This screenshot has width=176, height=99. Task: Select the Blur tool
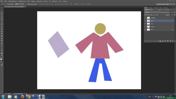tap(2, 38)
